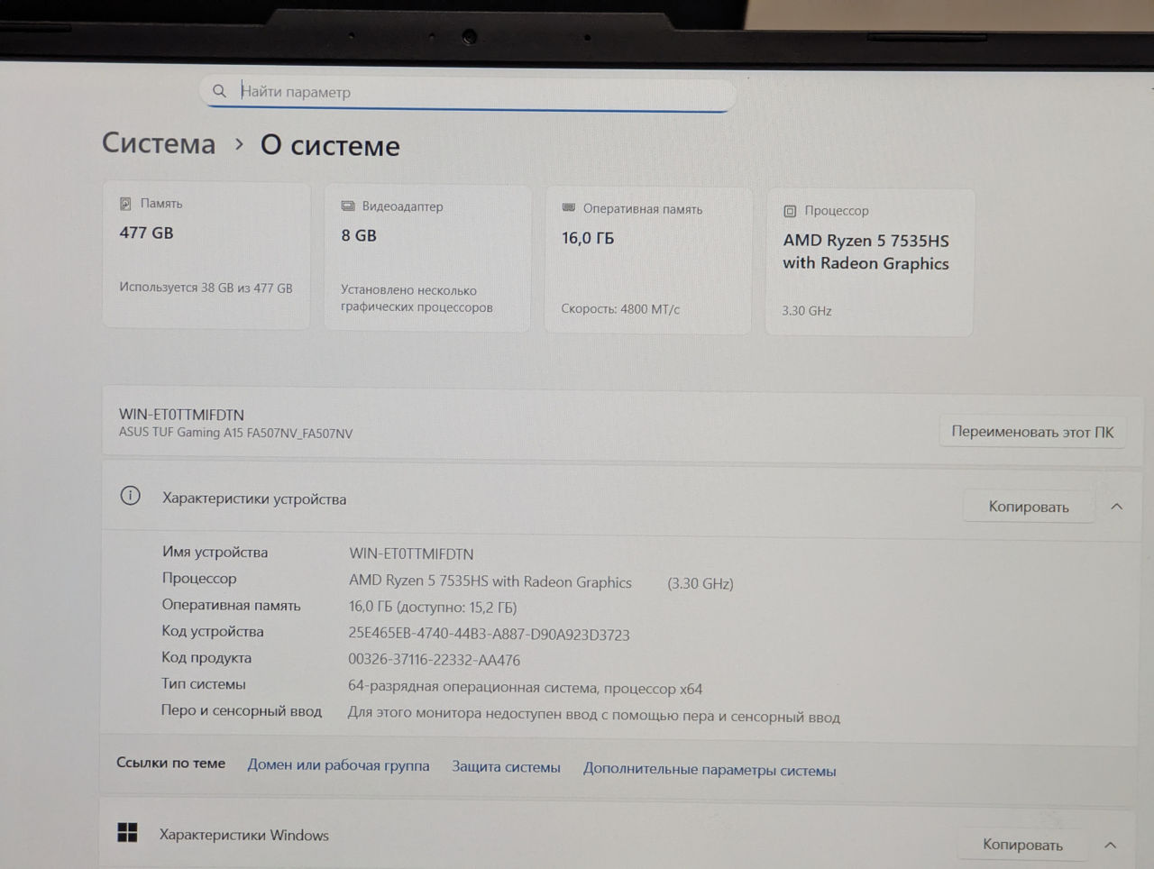
Task: Click the processor chip icon next to Процессор
Action: pyautogui.click(x=790, y=211)
